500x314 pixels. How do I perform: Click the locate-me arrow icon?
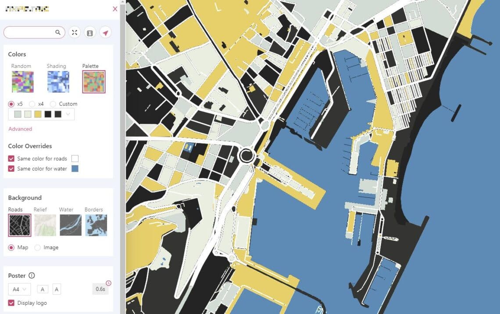coord(105,32)
